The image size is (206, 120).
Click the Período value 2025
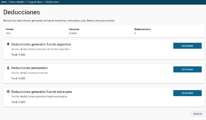pos(8,33)
